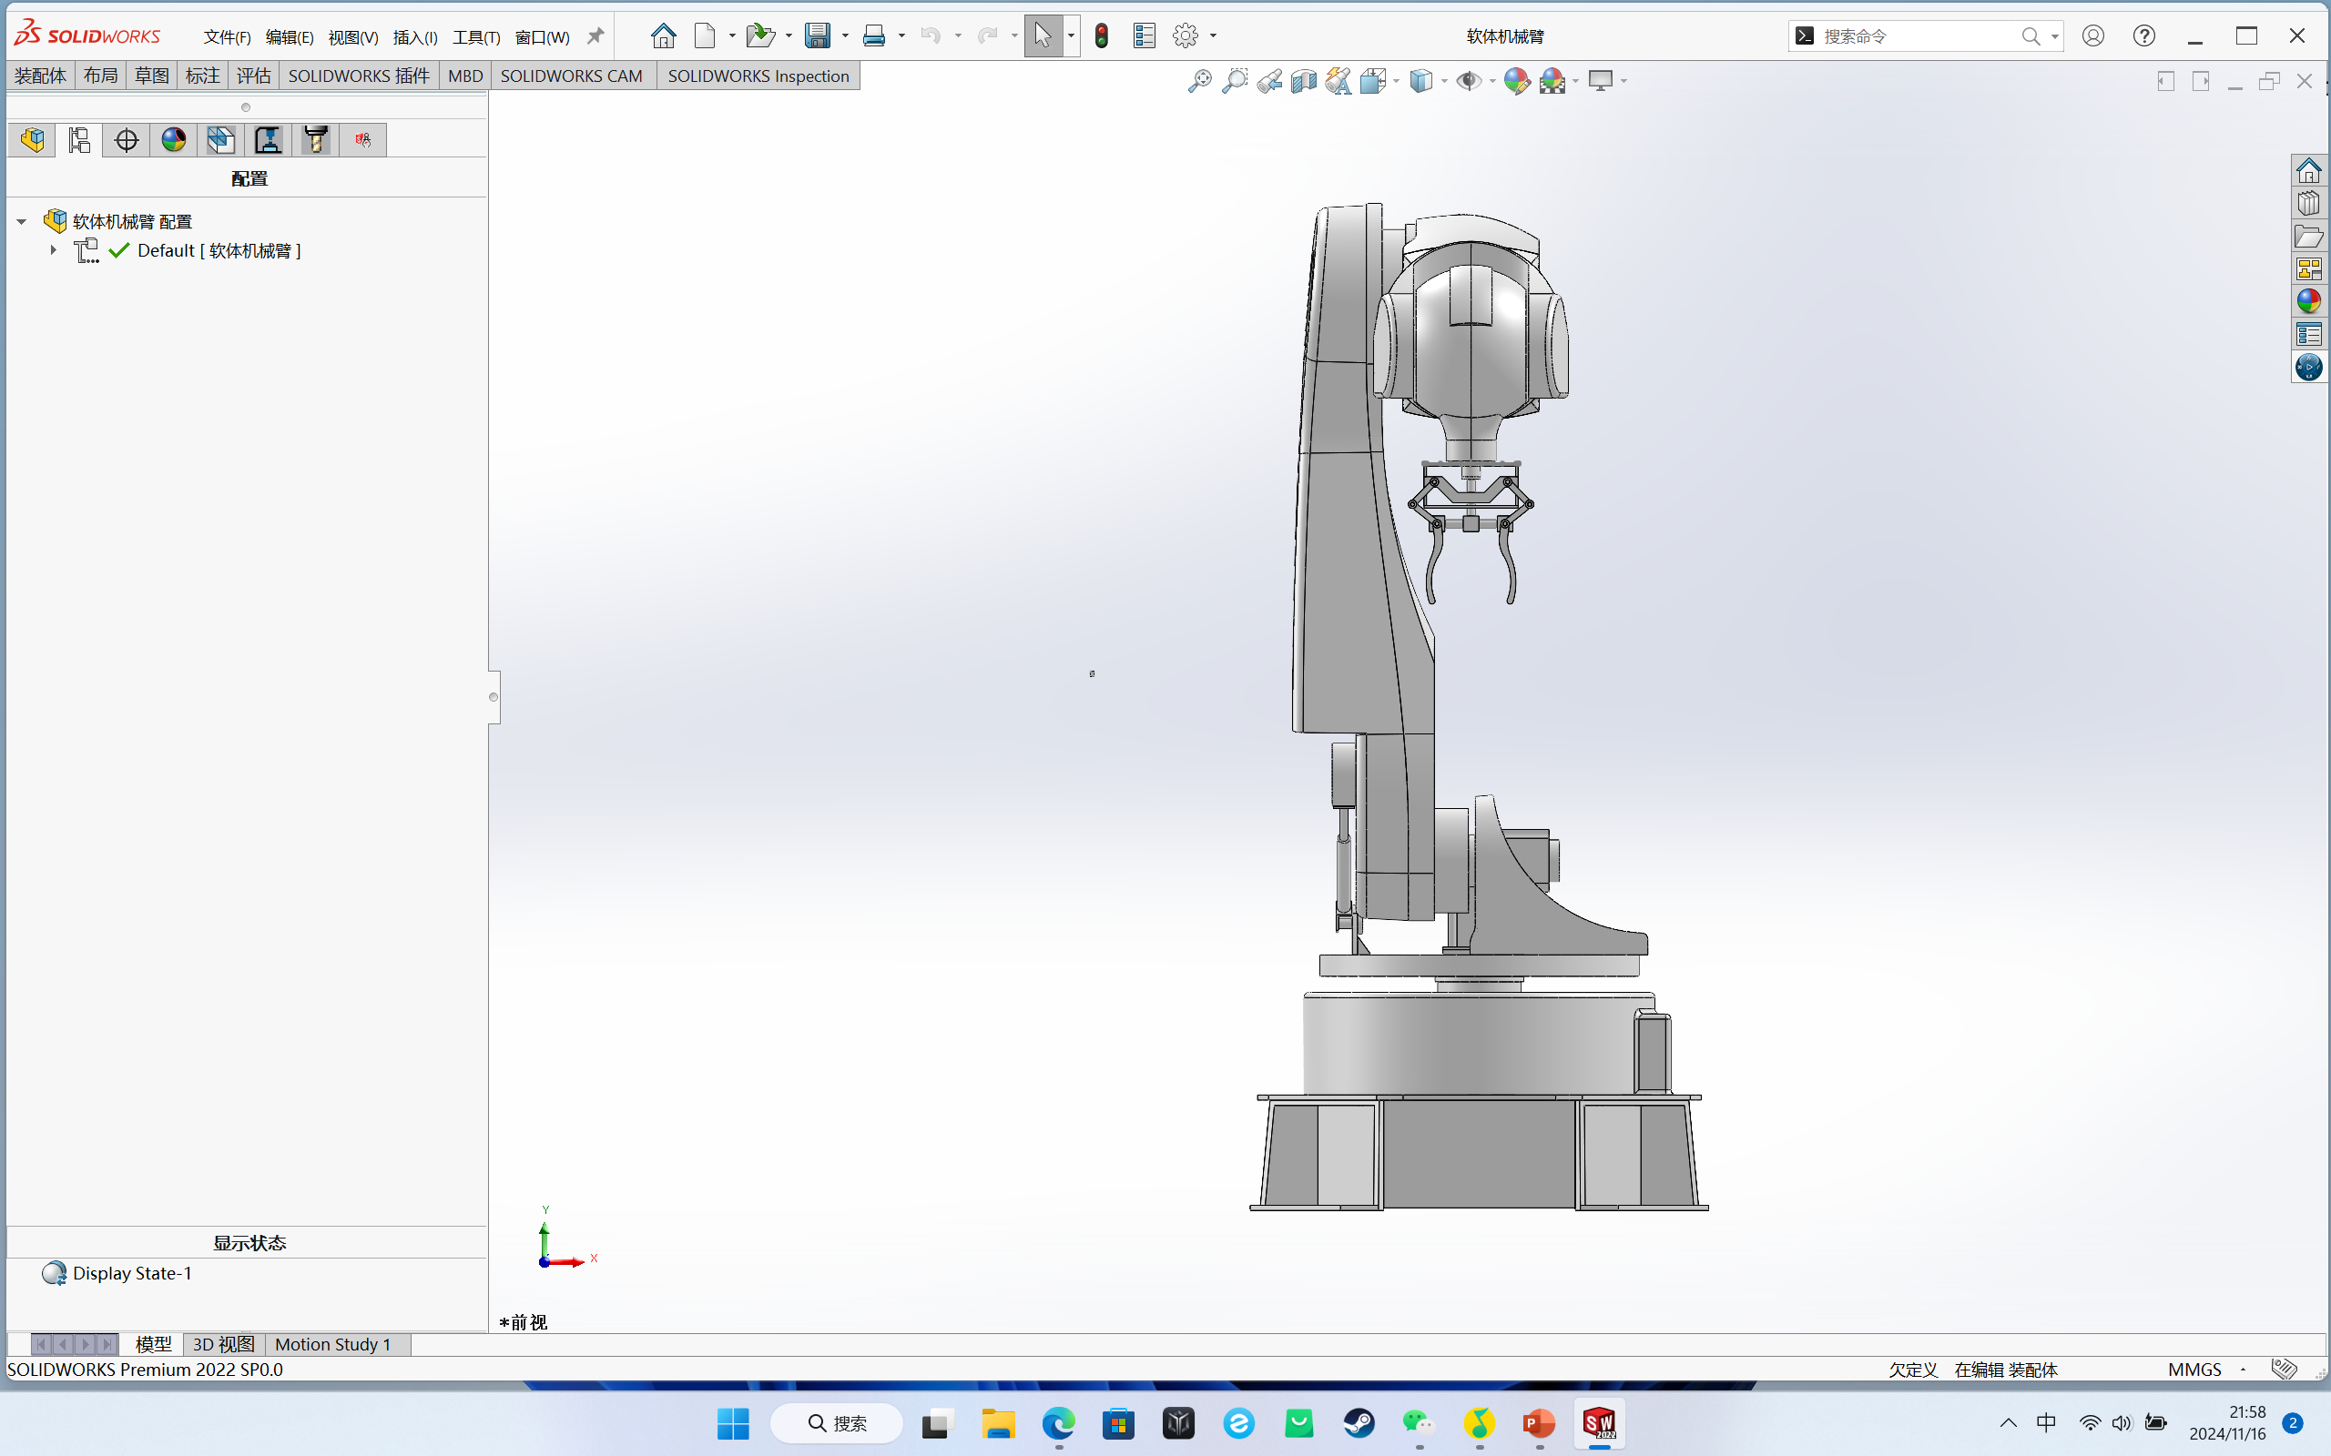Click Apply Scene icon
Image resolution: width=2331 pixels, height=1456 pixels.
[1552, 81]
